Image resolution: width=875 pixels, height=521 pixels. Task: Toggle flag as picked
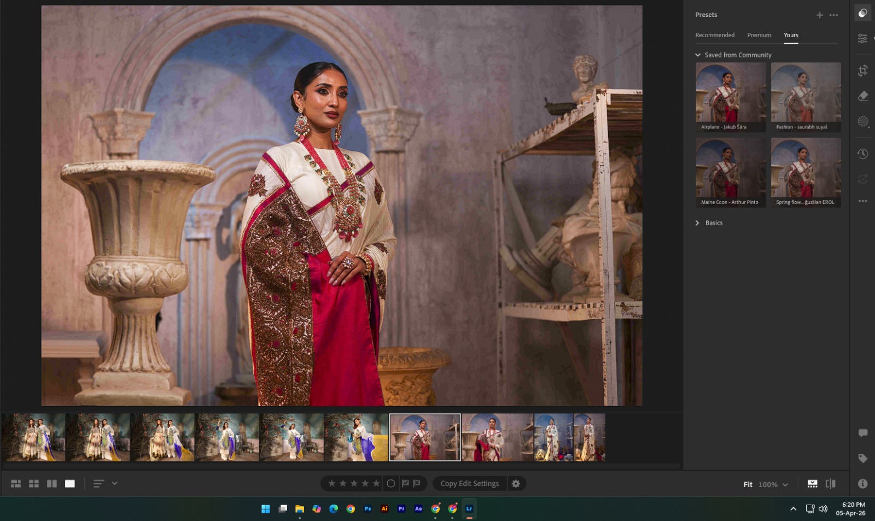(405, 483)
